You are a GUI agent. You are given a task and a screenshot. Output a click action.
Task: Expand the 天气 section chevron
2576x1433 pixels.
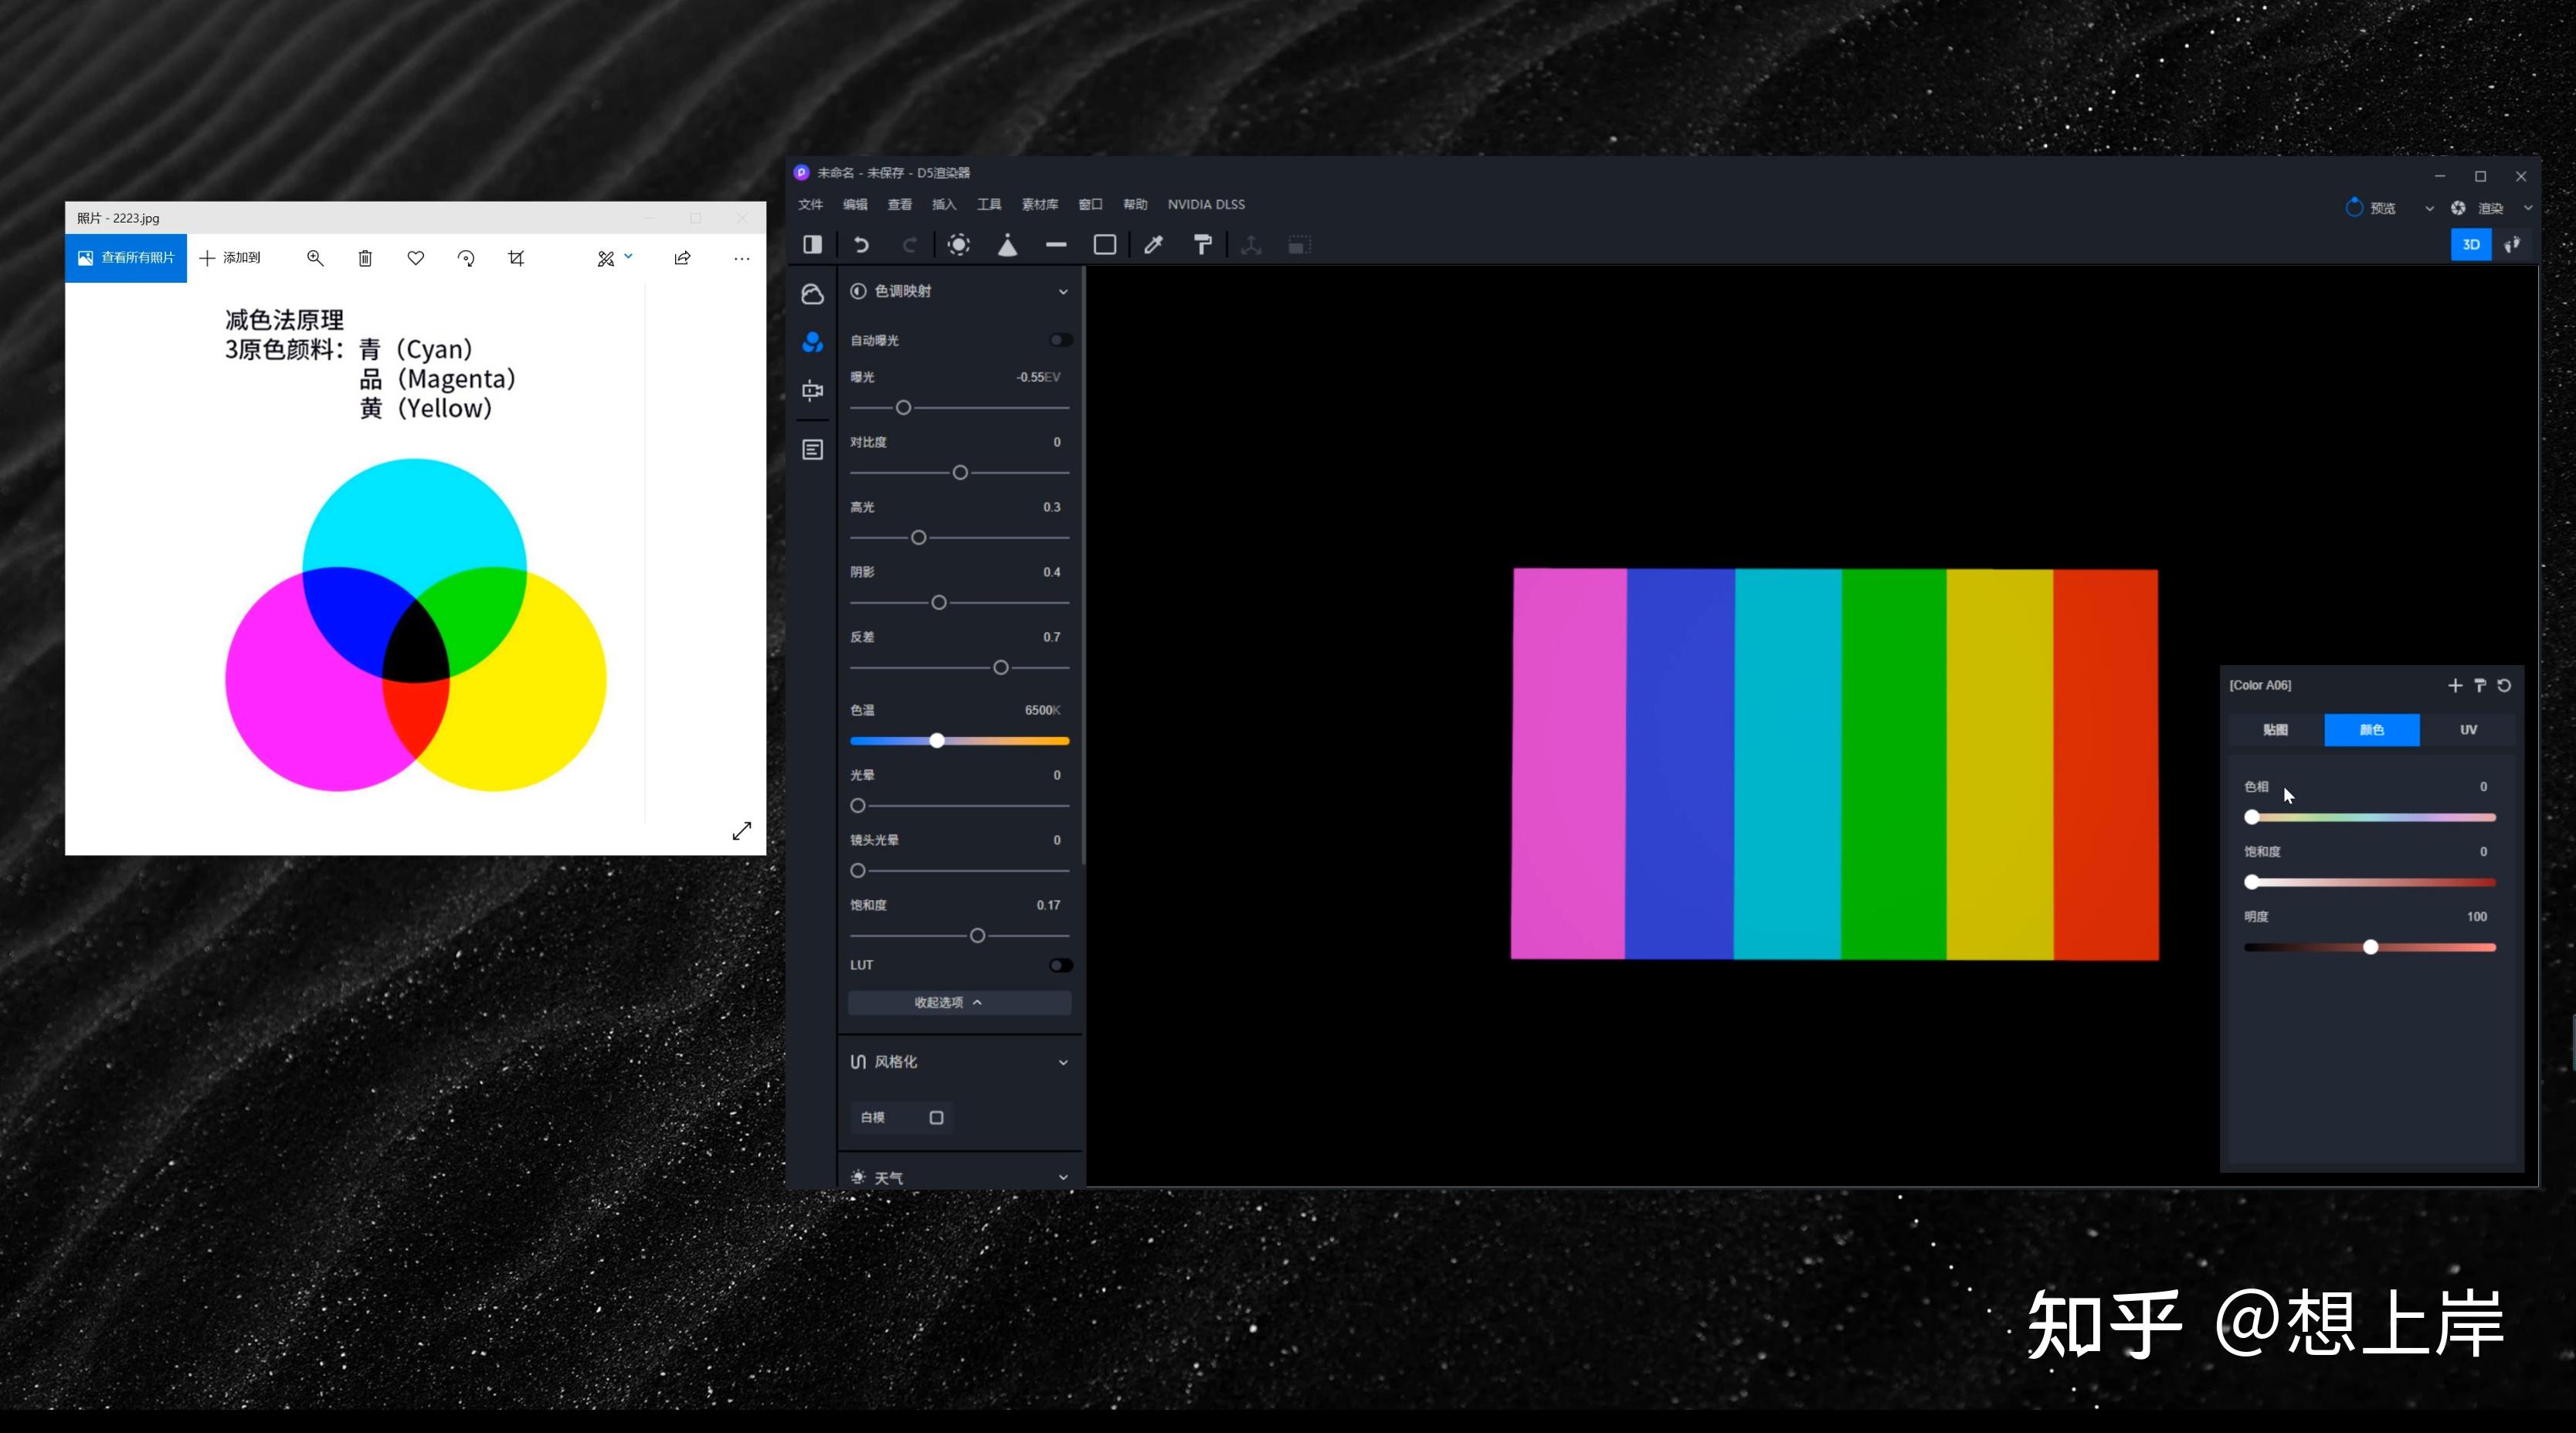1063,1177
